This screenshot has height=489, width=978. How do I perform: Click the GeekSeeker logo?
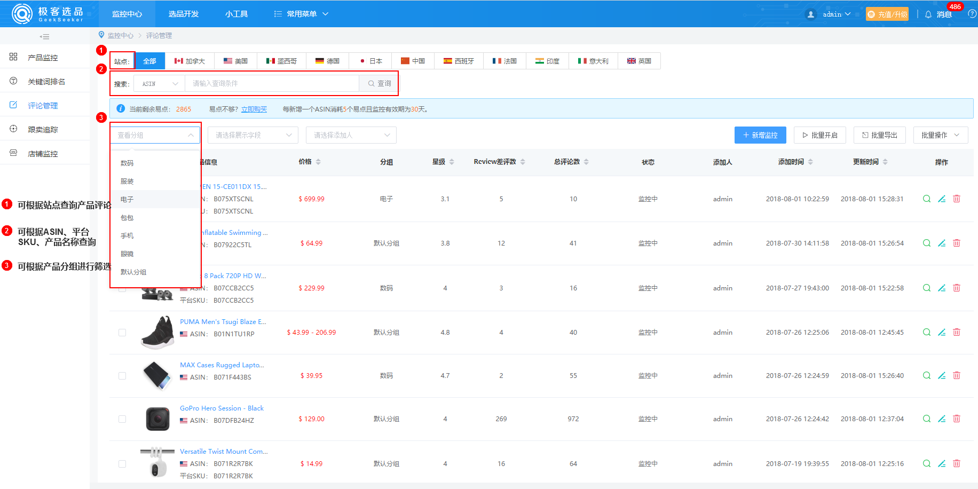point(48,14)
